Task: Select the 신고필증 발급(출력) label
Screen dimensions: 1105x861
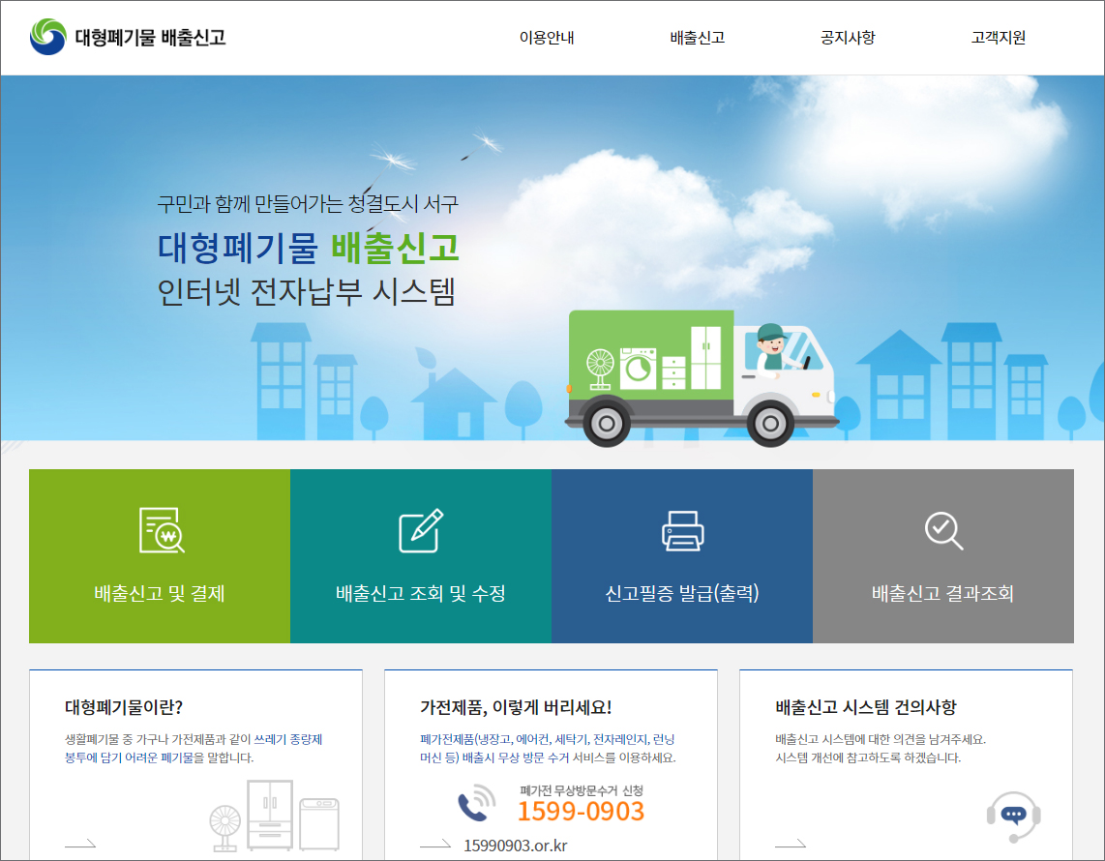Action: [682, 593]
